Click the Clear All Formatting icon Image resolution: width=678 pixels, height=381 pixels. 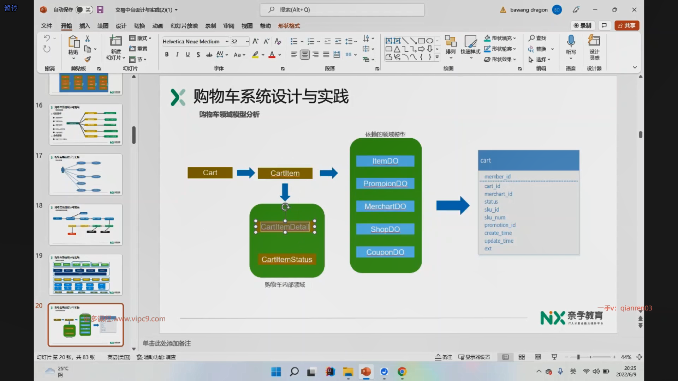click(278, 42)
